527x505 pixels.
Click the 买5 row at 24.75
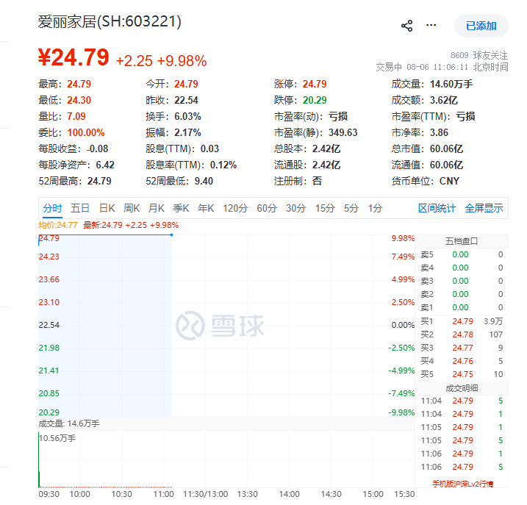click(x=462, y=374)
